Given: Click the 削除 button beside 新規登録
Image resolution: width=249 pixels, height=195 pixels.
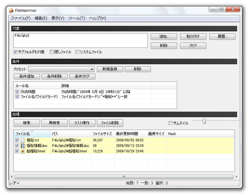Looking at the screenshot, I should pyautogui.click(x=138, y=69).
